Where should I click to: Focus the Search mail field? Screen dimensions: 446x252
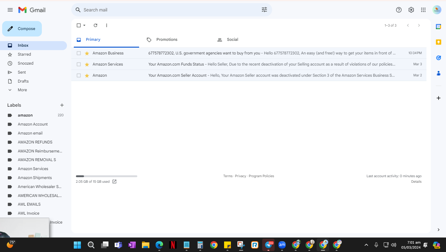[172, 10]
